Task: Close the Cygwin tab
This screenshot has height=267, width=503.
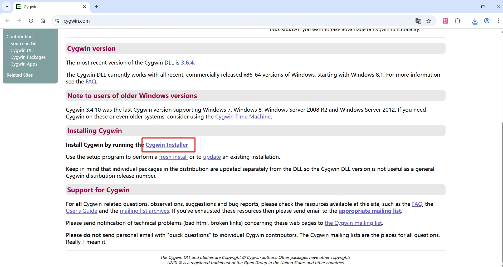Action: click(84, 7)
